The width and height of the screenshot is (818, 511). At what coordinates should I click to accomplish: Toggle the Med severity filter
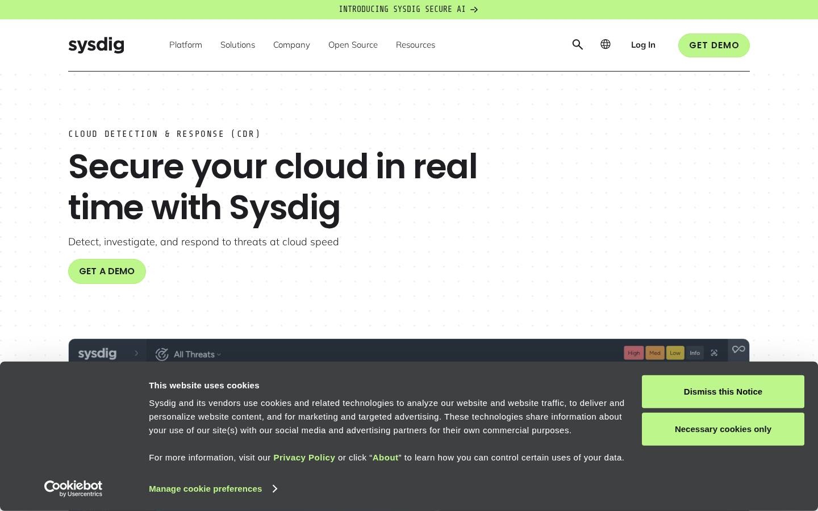655,353
